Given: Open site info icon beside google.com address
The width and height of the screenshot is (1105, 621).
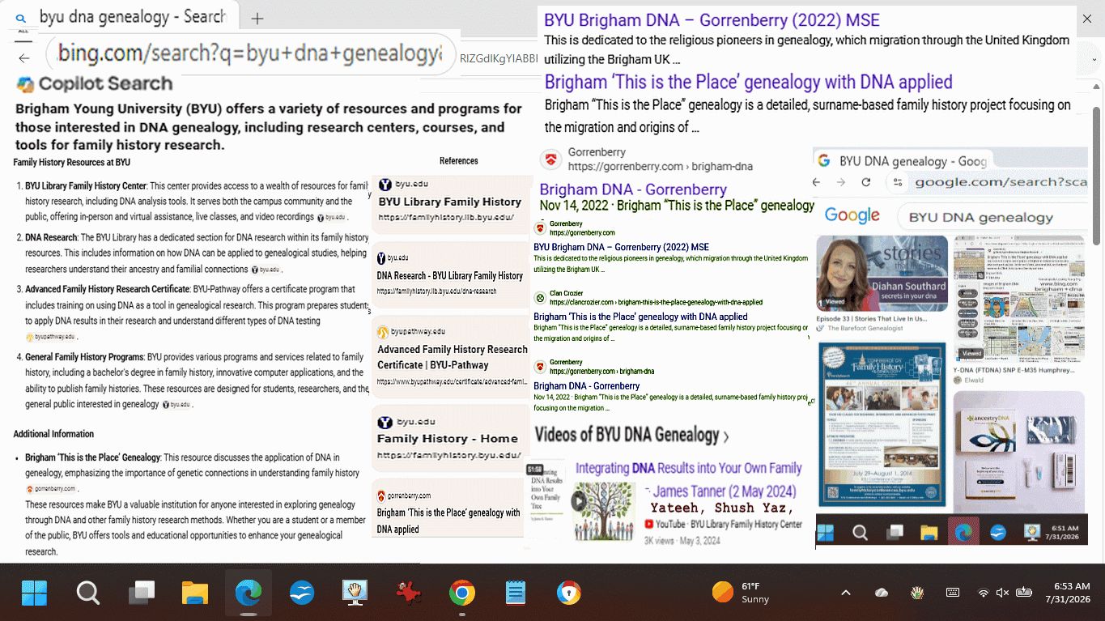Looking at the screenshot, I should point(898,183).
